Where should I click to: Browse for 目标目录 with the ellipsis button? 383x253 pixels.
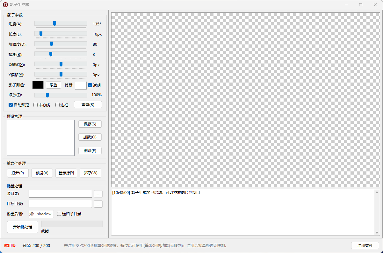98,204
